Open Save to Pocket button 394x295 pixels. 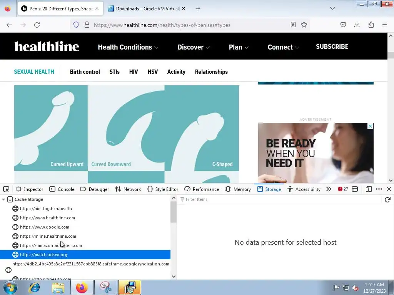point(343,25)
